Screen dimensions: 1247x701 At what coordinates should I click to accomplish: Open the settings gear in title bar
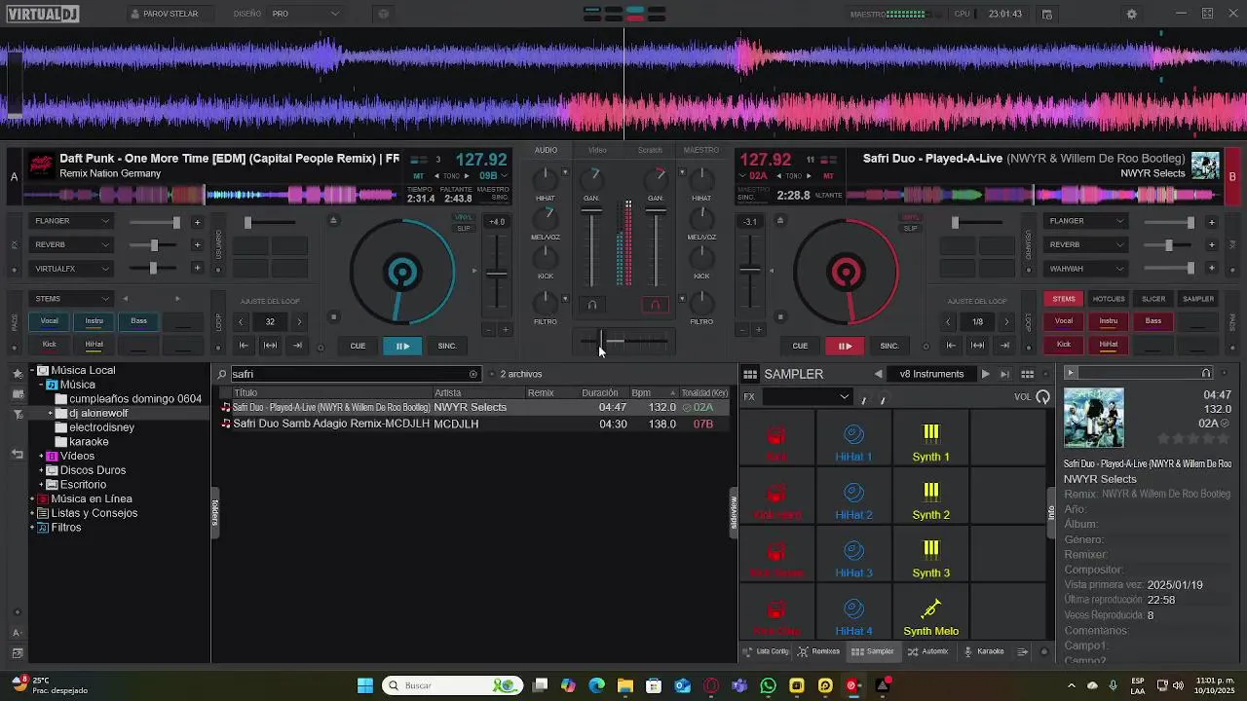(x=1131, y=14)
